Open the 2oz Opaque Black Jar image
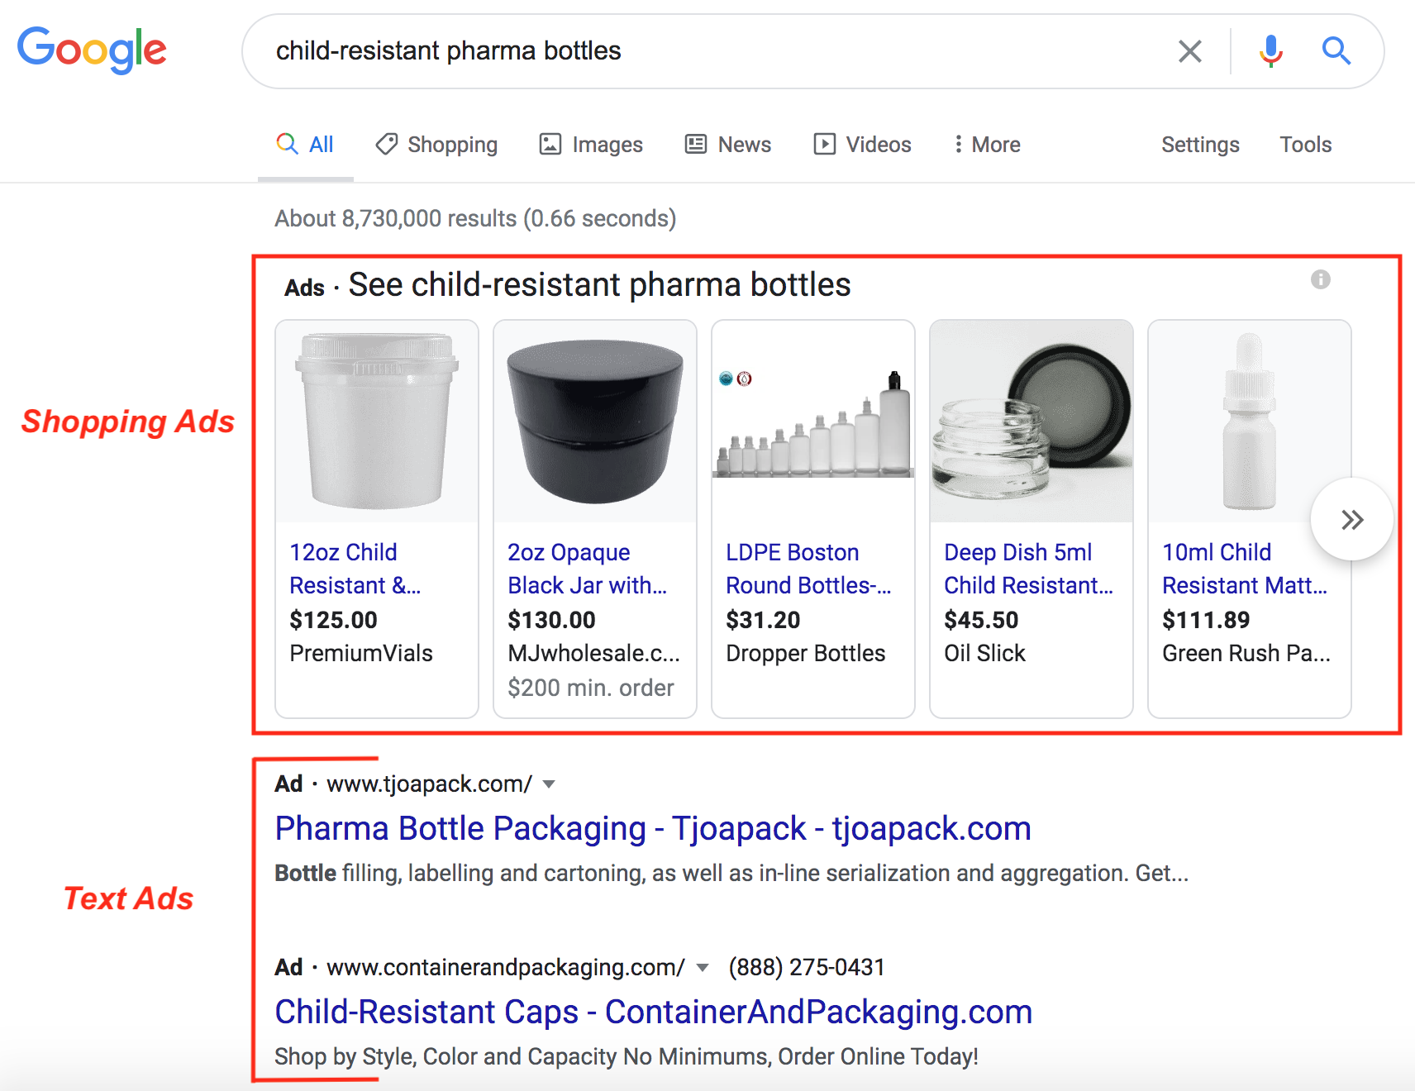1415x1091 pixels. (595, 422)
